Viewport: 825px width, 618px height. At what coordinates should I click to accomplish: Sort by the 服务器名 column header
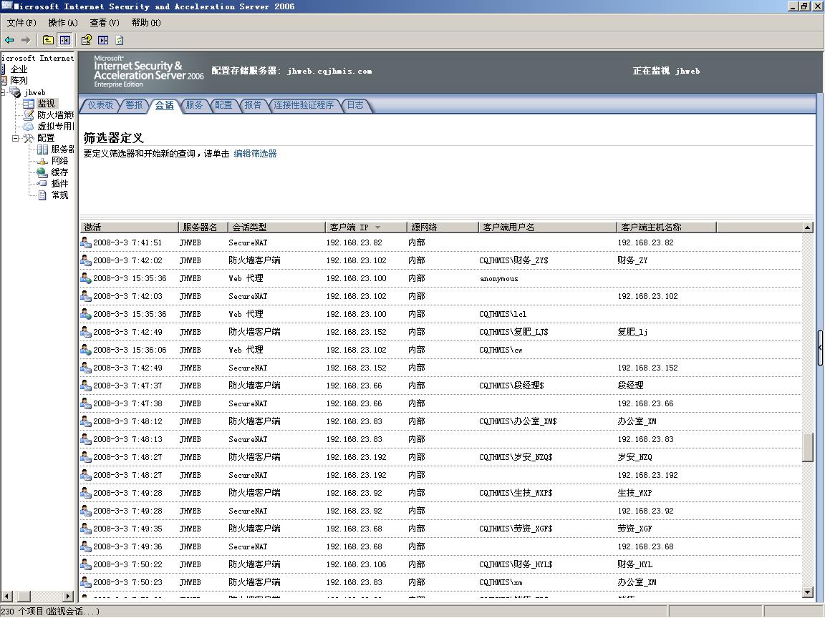tap(203, 227)
